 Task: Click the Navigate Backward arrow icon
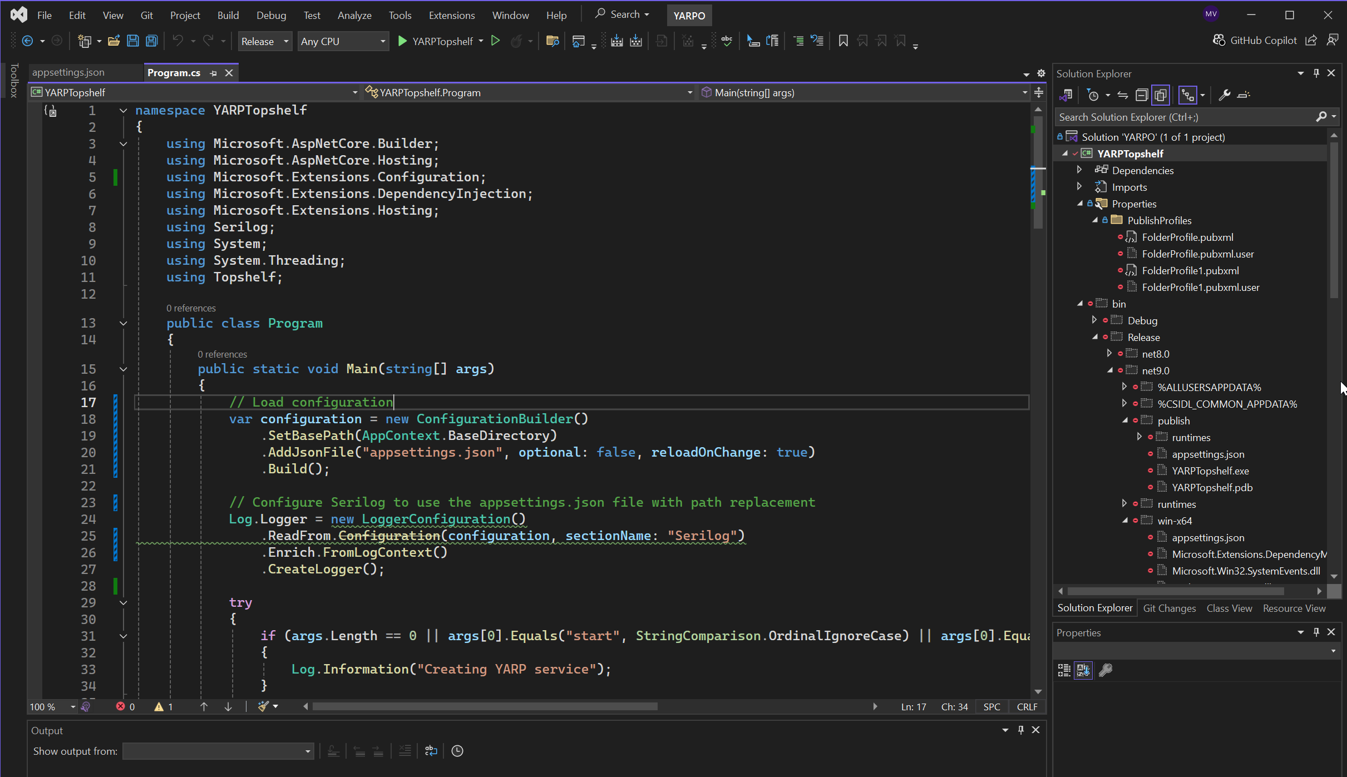pos(27,41)
